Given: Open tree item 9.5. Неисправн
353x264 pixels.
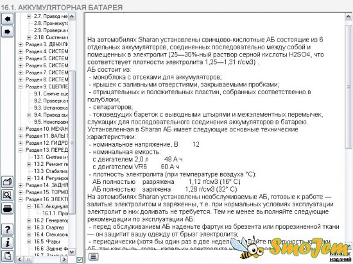Looking at the screenshot, I should point(51,122).
